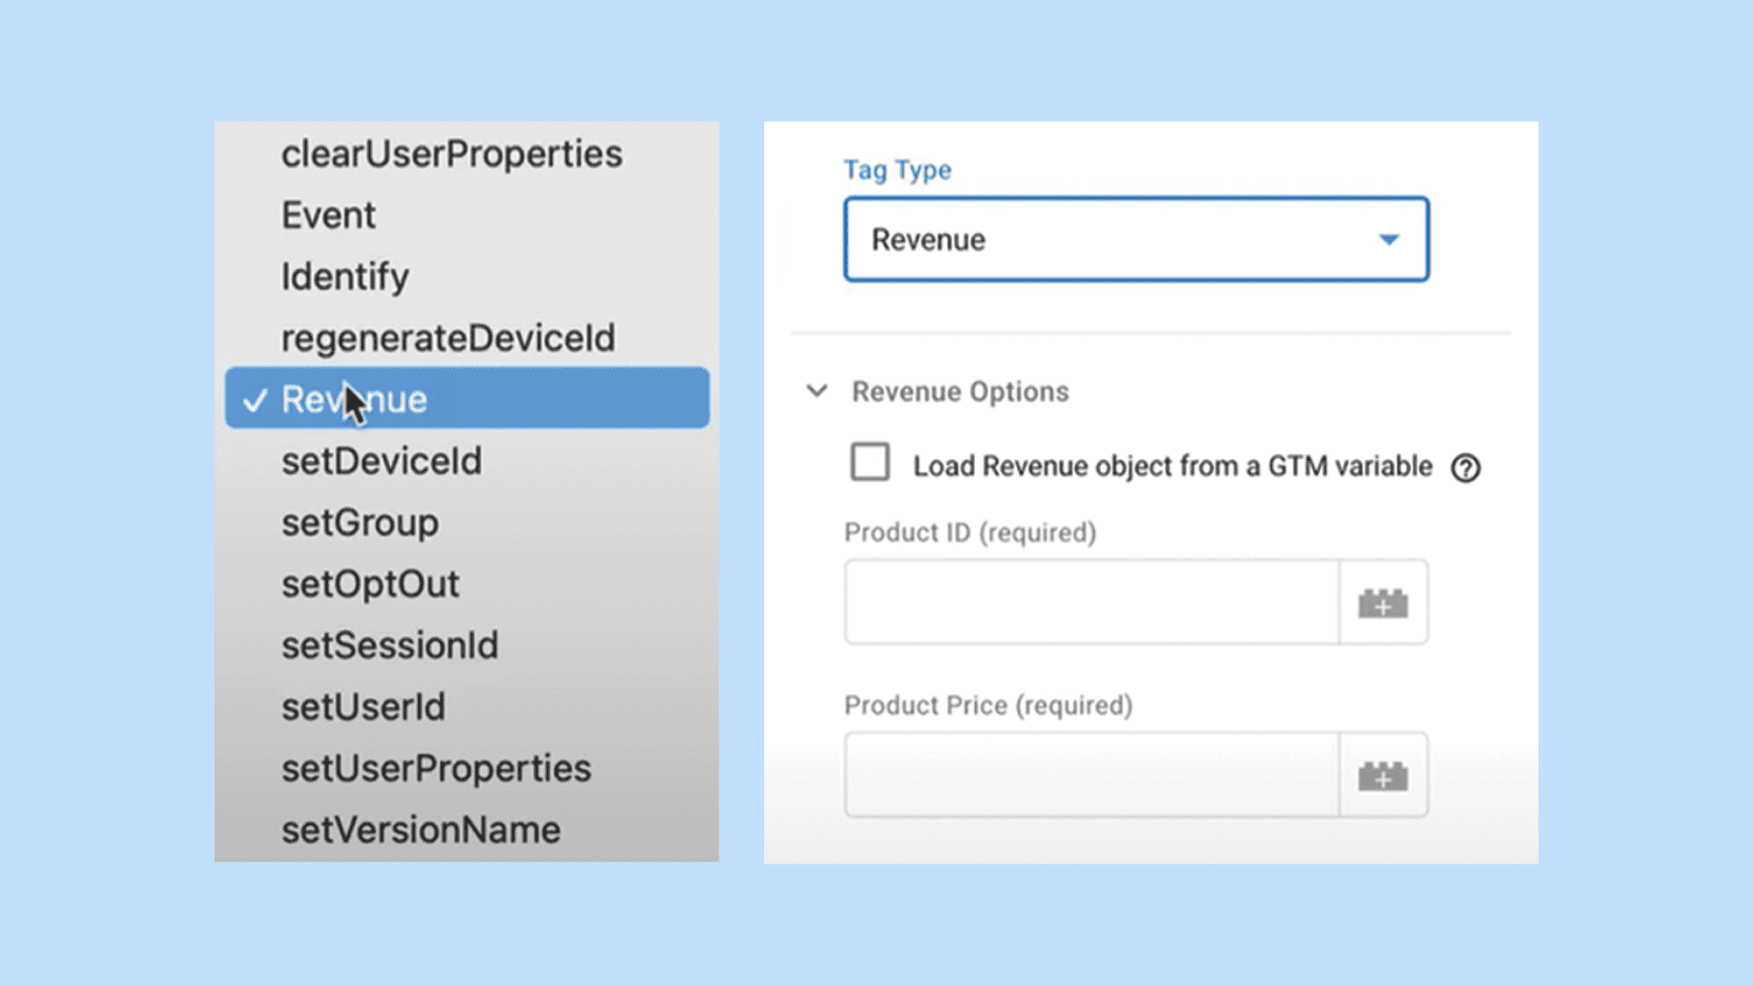Select clearUserProperties at the top of the list
The width and height of the screenshot is (1753, 986).
point(453,153)
